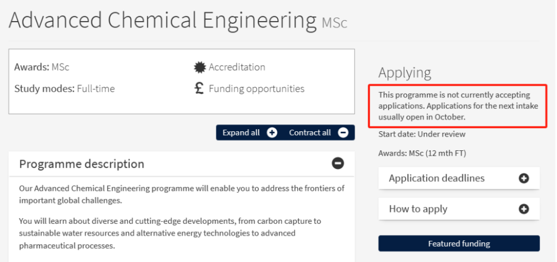Click the plus icon beside Application deadlines
The image size is (557, 262).
pyautogui.click(x=524, y=178)
